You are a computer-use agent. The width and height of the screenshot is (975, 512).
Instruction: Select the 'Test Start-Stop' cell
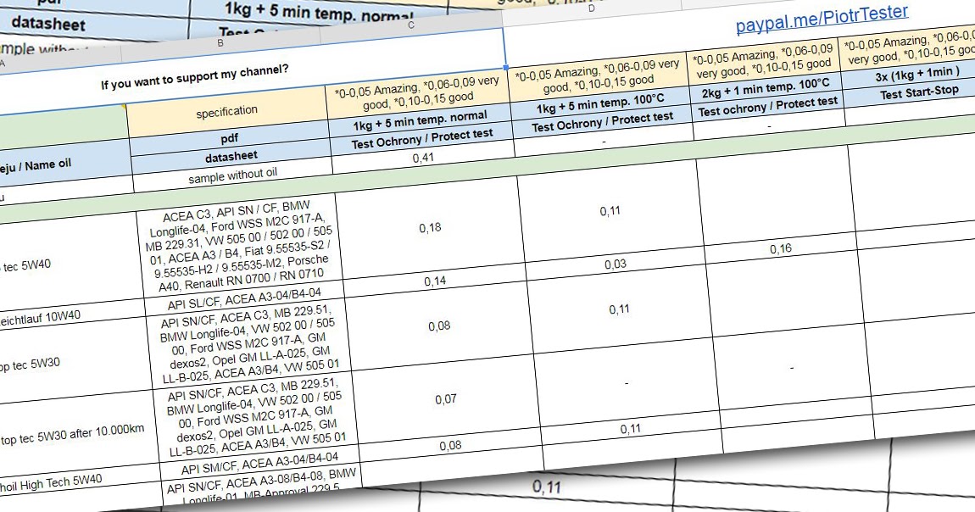(x=919, y=93)
